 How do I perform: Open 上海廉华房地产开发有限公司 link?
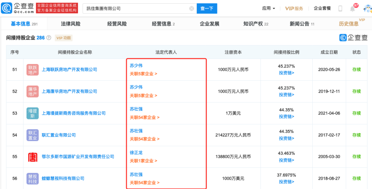pyautogui.click(x=69, y=92)
